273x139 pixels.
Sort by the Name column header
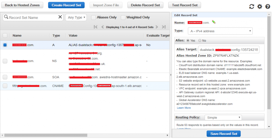click(x=17, y=35)
